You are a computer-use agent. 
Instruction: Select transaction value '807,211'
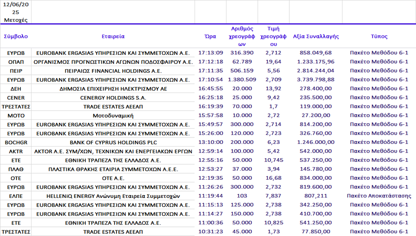pos(316,196)
